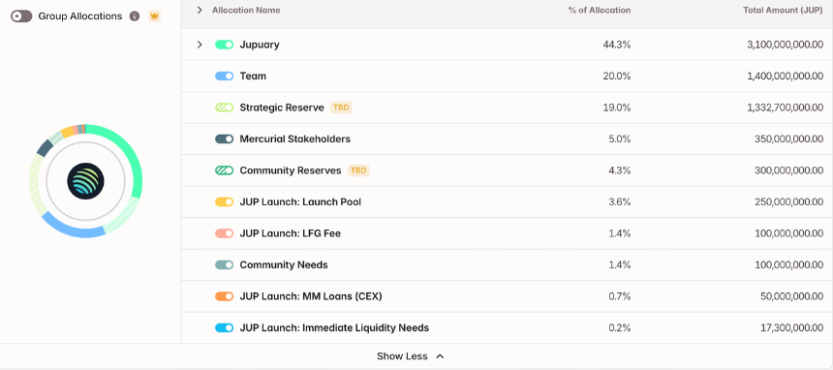
Task: Toggle the Community Reserves switch
Action: point(224,170)
